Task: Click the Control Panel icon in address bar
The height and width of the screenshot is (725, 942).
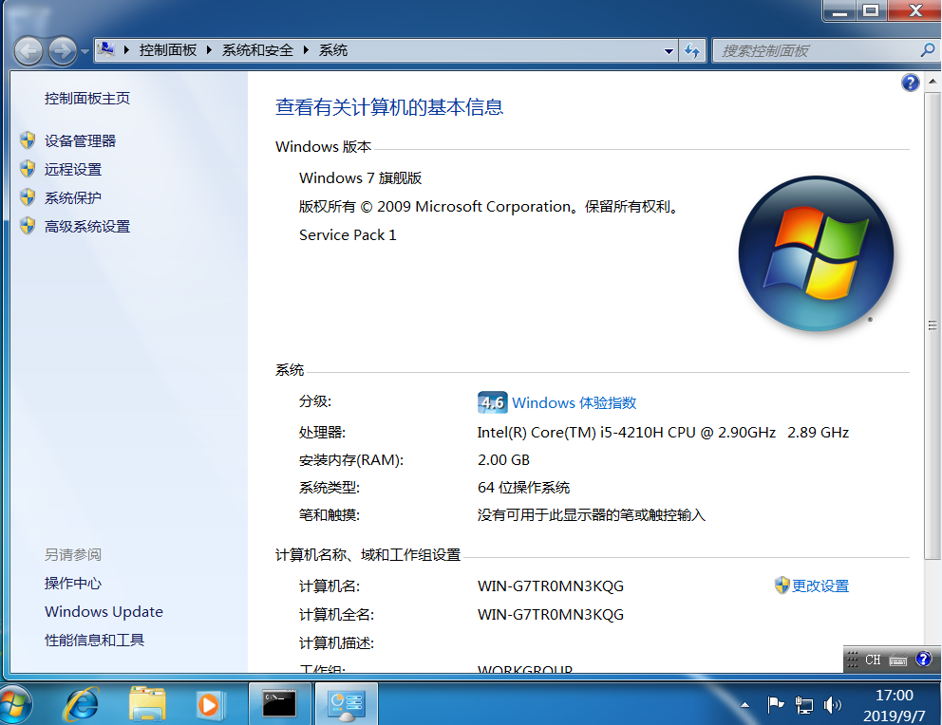Action: (106, 49)
